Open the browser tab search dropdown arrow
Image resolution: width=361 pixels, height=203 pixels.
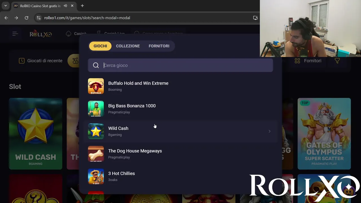5,6
